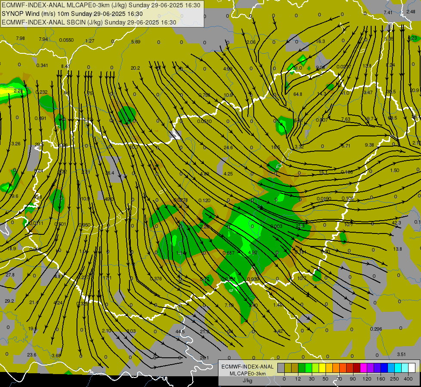The image size is (421, 387).
Task: Click the J/kg unit label in the legend
Action: (x=247, y=380)
